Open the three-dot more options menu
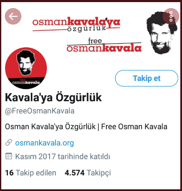This screenshot has width=182, height=191. 171,16
